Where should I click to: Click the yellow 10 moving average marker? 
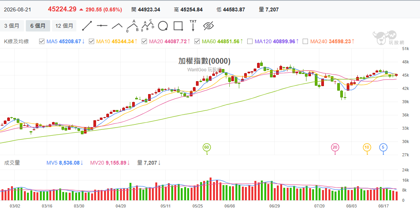pos(367,147)
